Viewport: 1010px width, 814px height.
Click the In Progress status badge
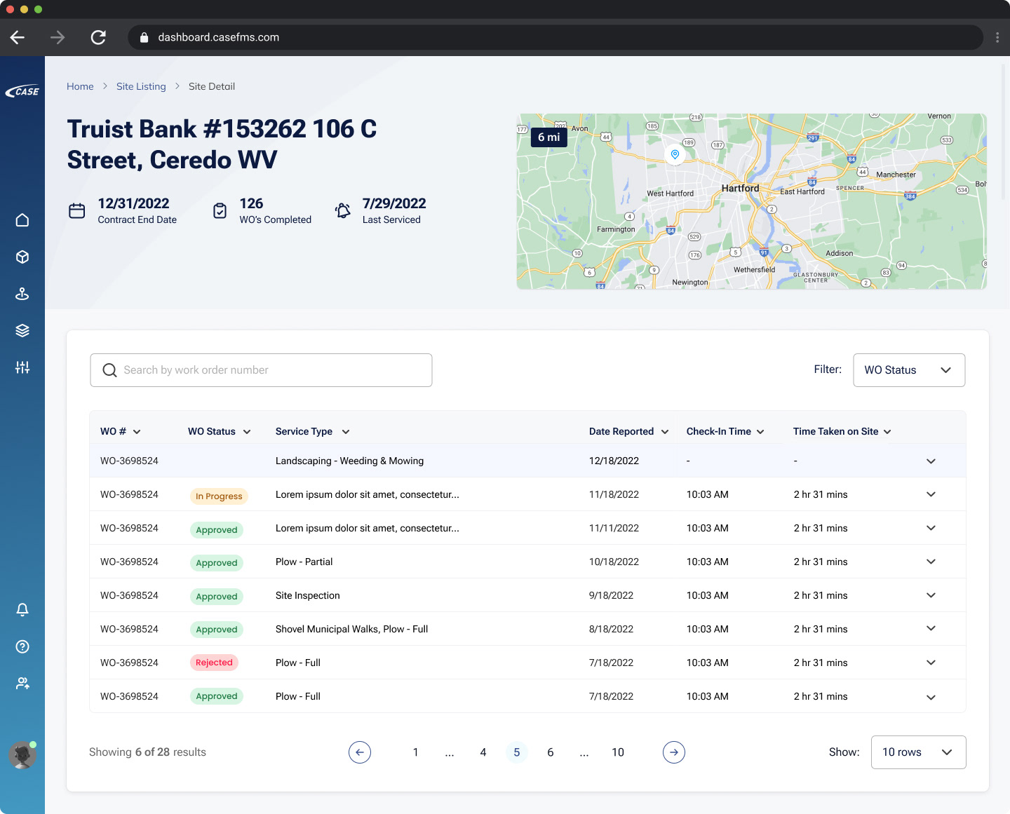pyautogui.click(x=219, y=496)
